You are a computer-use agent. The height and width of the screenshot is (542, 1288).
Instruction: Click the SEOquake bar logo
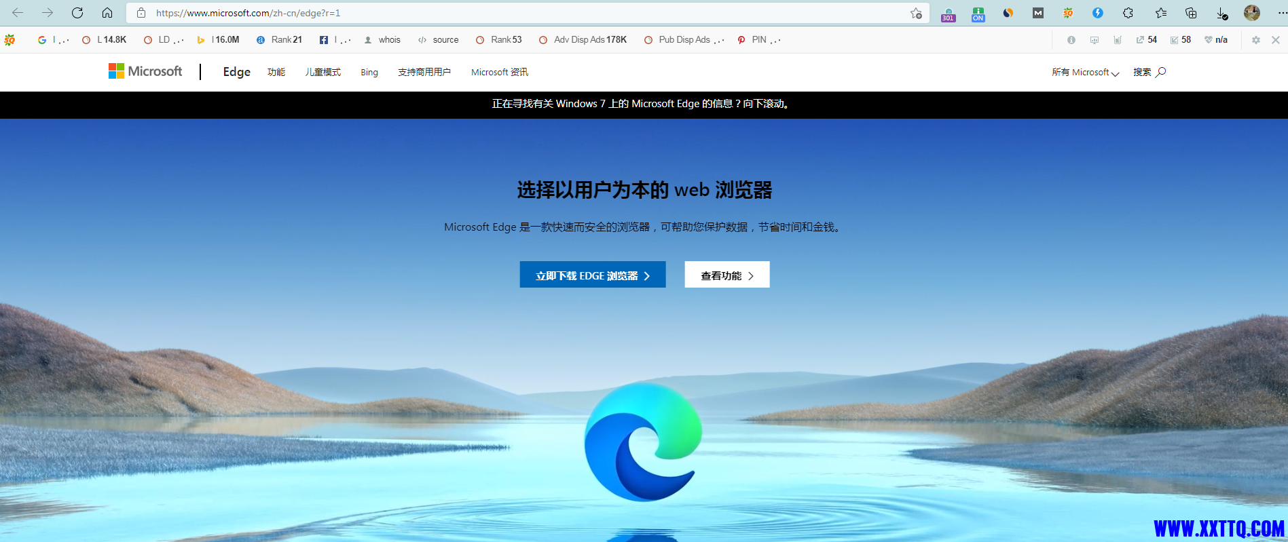pos(10,40)
